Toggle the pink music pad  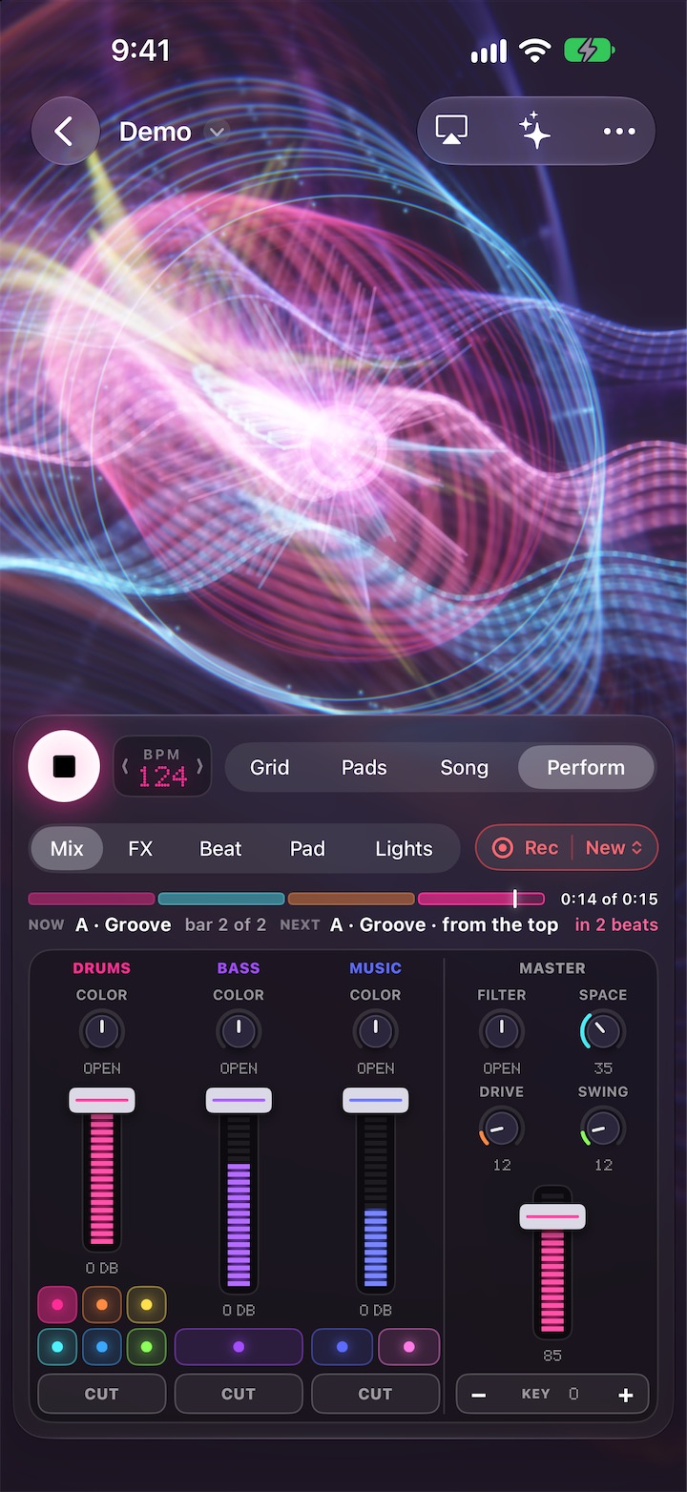[x=409, y=1347]
